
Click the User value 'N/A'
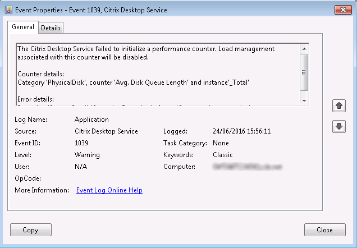click(x=81, y=167)
